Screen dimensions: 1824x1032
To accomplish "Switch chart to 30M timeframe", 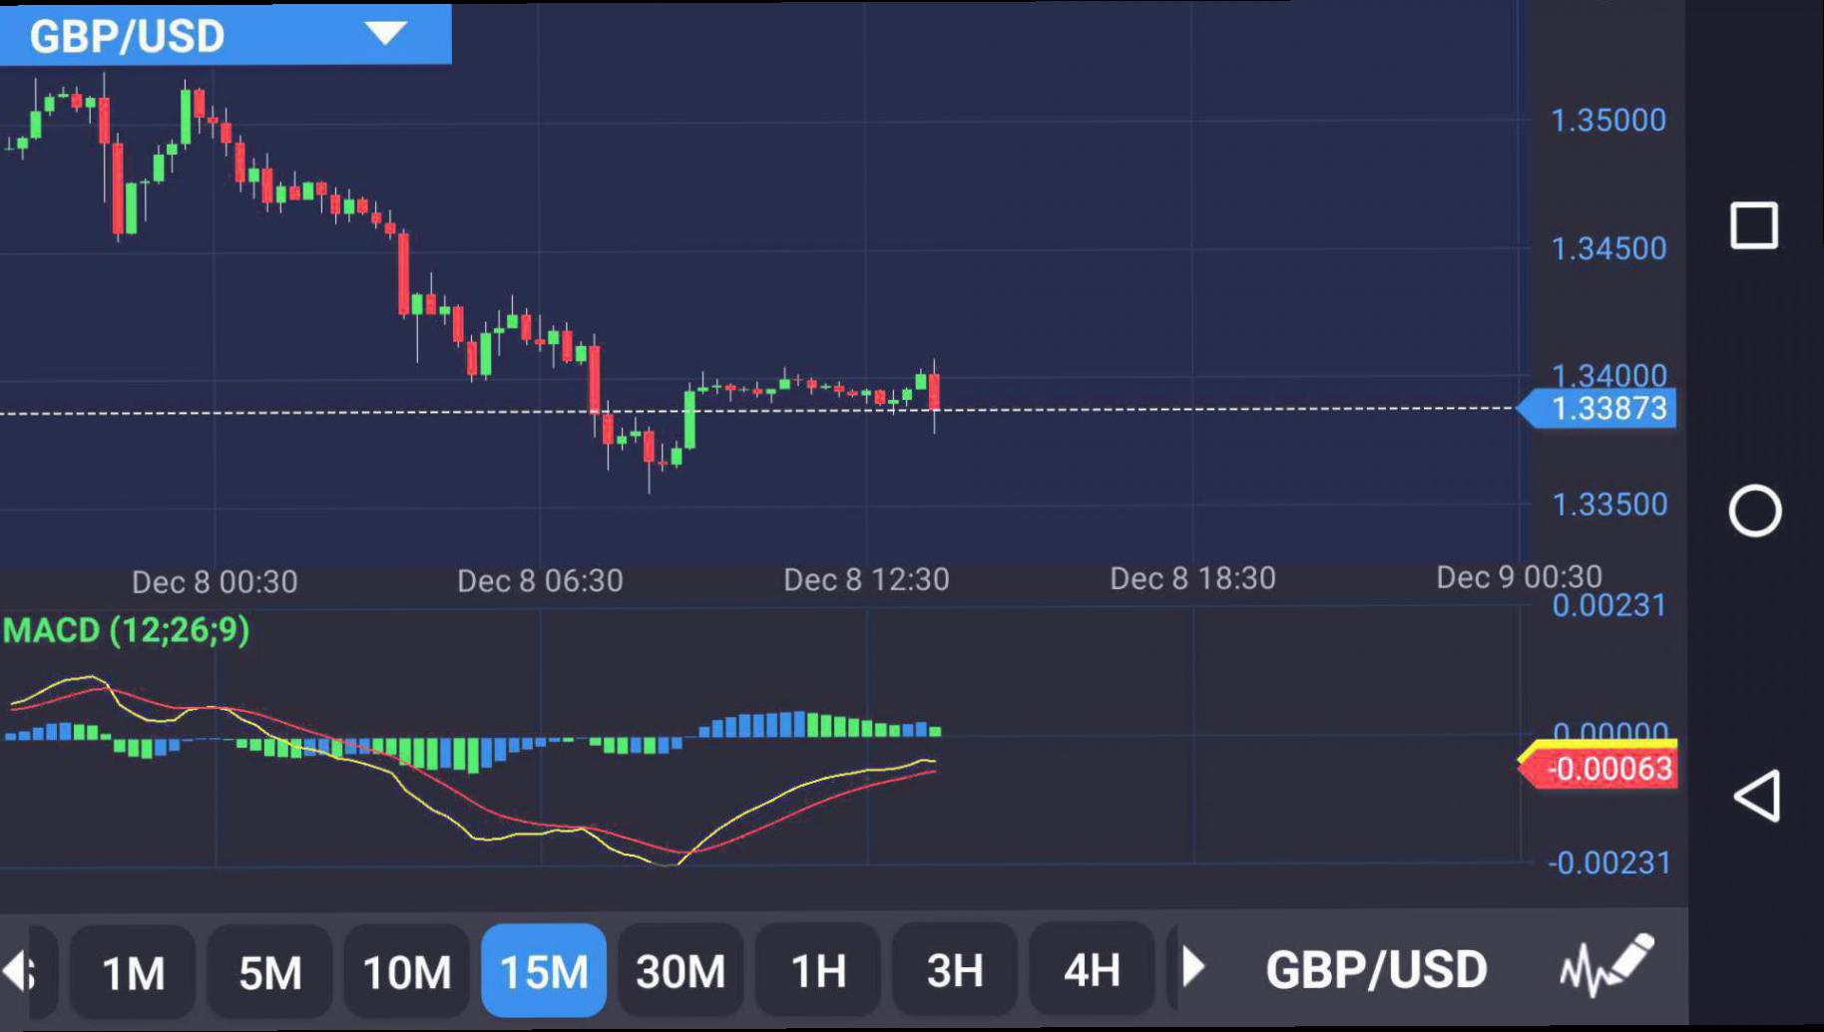I will [681, 971].
